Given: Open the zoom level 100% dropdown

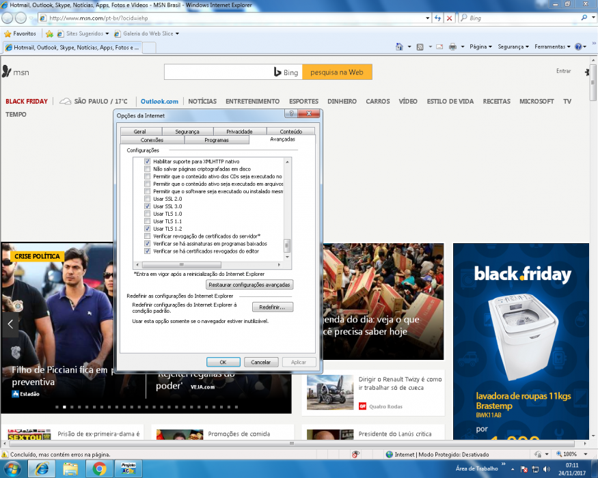Looking at the screenshot, I should tap(586, 454).
